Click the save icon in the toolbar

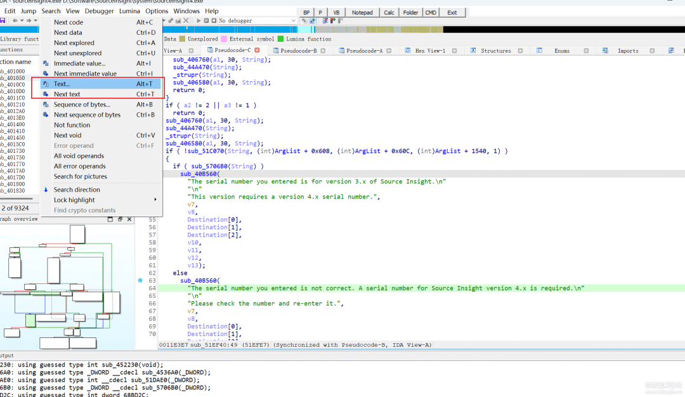[3, 21]
